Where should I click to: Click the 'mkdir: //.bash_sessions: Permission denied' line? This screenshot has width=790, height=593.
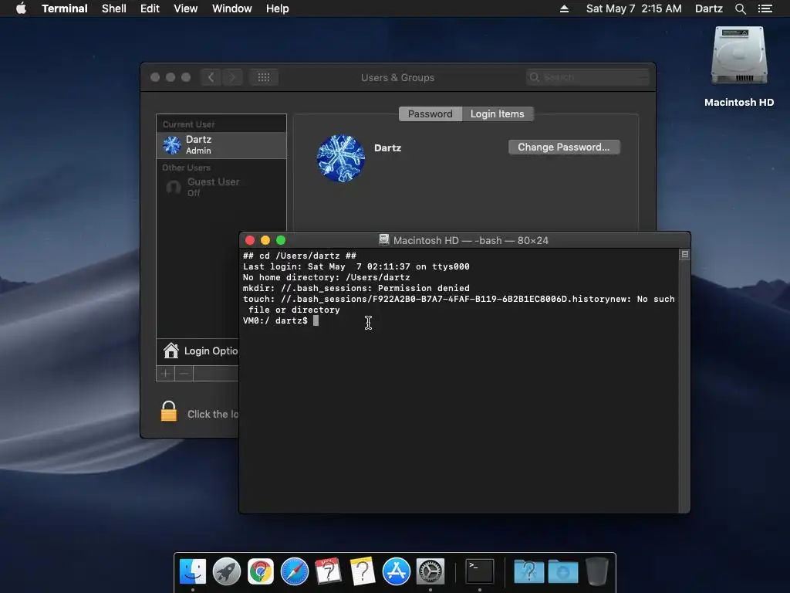pyautogui.click(x=356, y=289)
